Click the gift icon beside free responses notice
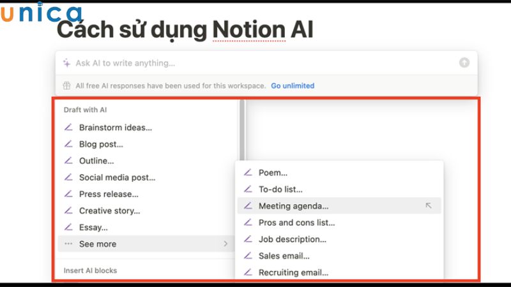This screenshot has width=511, height=287. (66, 86)
